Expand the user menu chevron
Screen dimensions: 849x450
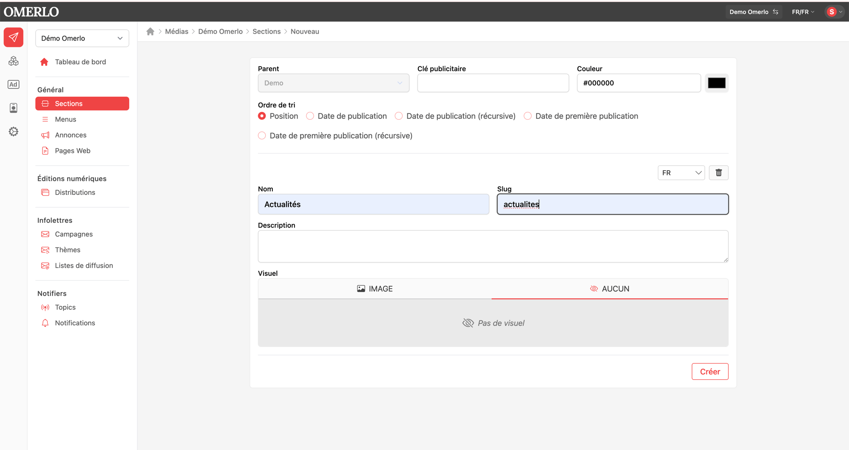[841, 12]
